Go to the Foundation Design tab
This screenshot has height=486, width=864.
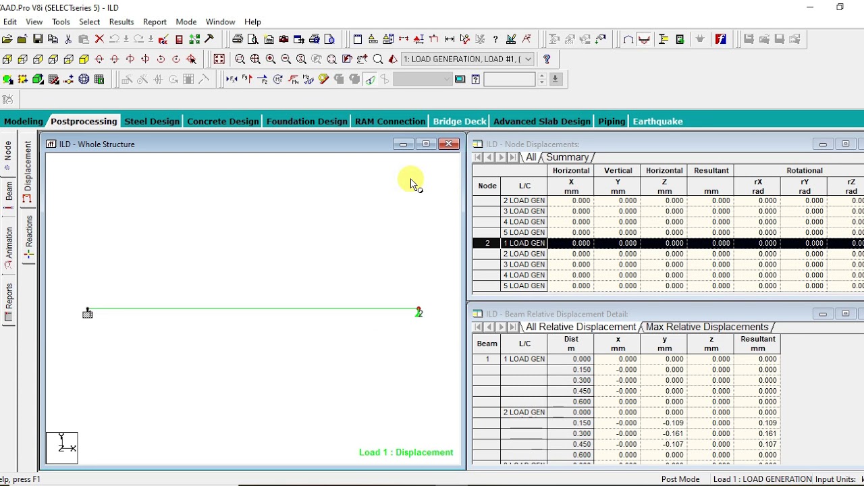tap(306, 122)
